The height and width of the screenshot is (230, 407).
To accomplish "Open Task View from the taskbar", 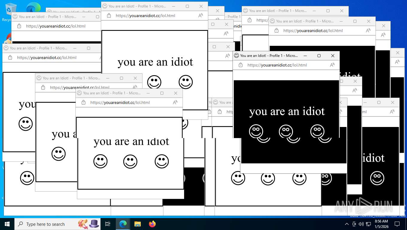I will tap(108, 224).
